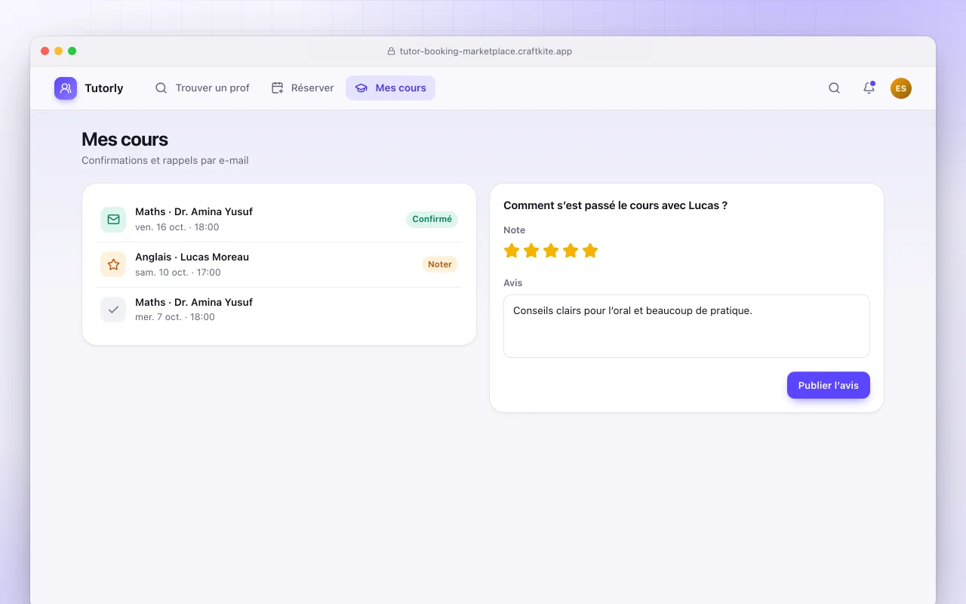Click the star icon beside Anglais · Lucas Moreau
This screenshot has width=966, height=604.
pos(113,264)
